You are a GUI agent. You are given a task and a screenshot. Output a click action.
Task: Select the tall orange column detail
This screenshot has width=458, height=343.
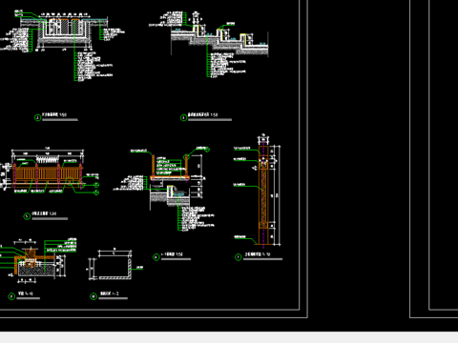[263, 195]
